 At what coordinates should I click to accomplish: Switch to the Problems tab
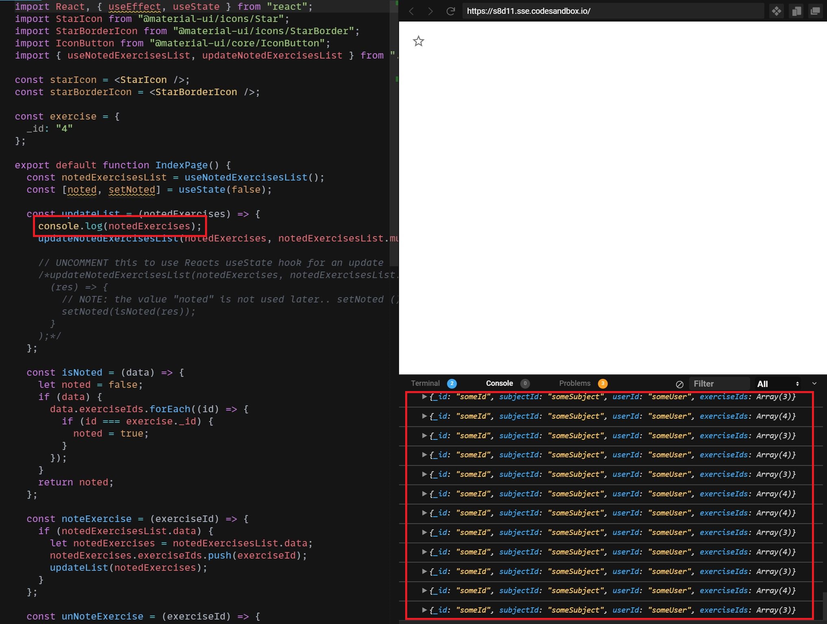(x=574, y=383)
